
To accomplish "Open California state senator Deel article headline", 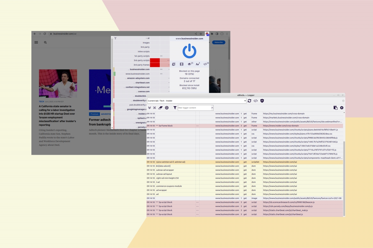I will [x=57, y=111].
